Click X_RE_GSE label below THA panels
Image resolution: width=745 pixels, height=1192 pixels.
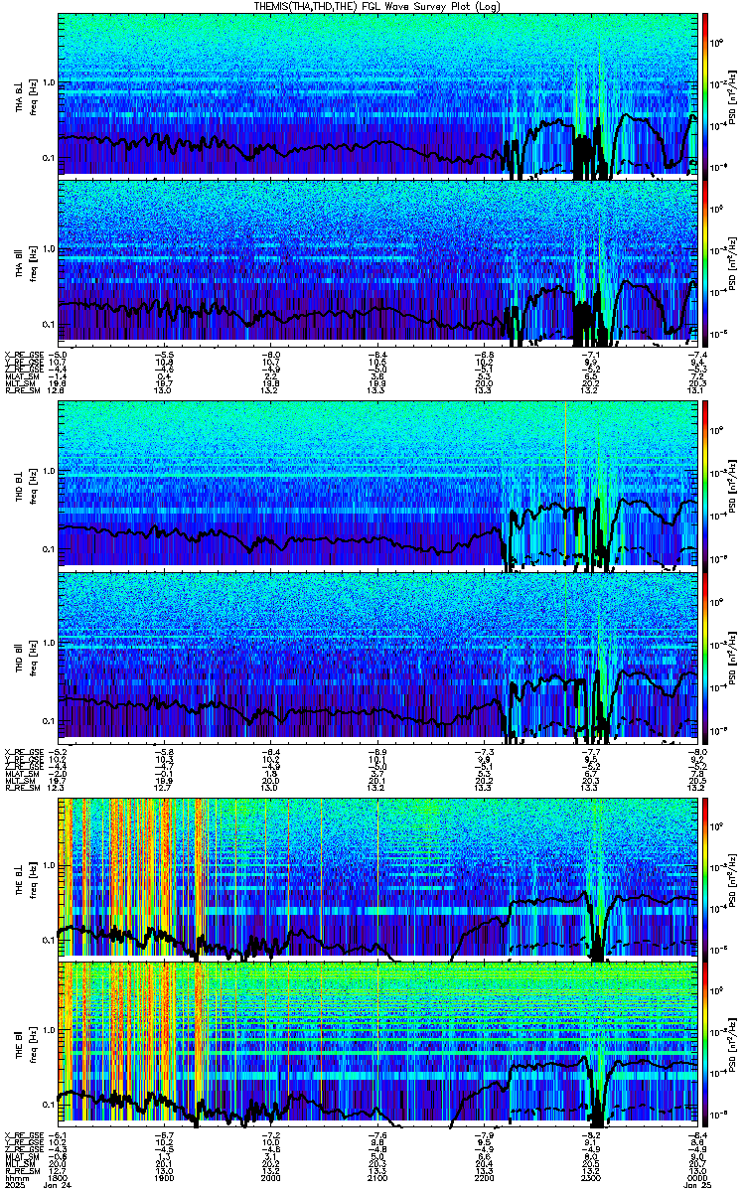pos(23,355)
